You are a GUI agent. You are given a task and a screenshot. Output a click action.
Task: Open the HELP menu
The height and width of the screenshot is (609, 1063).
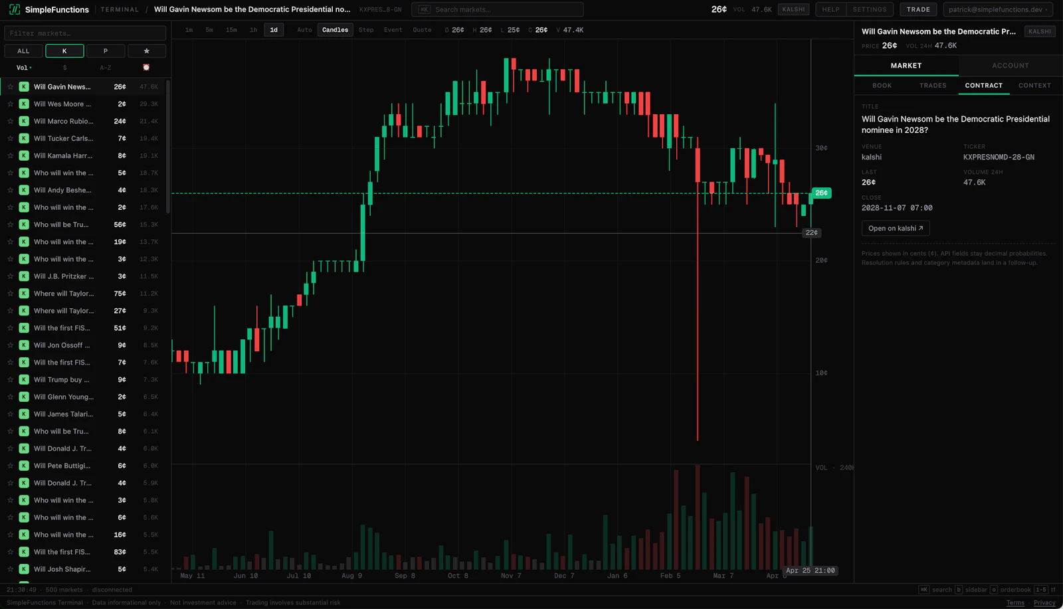click(830, 9)
